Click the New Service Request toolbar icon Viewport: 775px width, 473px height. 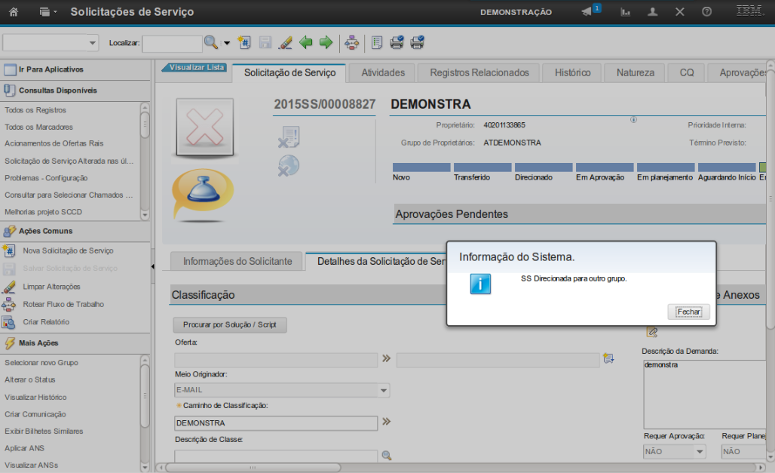[x=244, y=43]
